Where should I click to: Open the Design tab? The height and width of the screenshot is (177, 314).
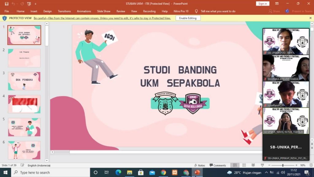[48, 11]
